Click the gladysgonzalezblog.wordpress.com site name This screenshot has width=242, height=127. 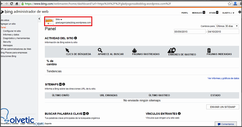pyautogui.click(x=73, y=23)
